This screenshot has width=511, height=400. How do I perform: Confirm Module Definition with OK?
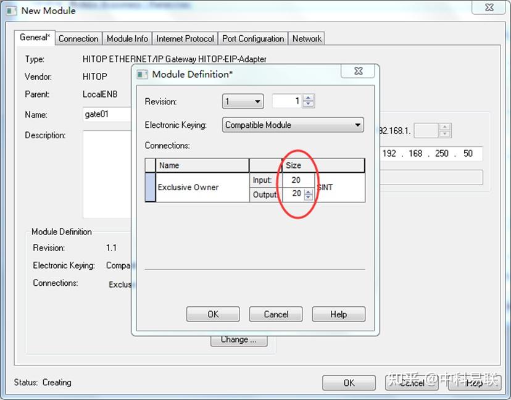coord(212,314)
